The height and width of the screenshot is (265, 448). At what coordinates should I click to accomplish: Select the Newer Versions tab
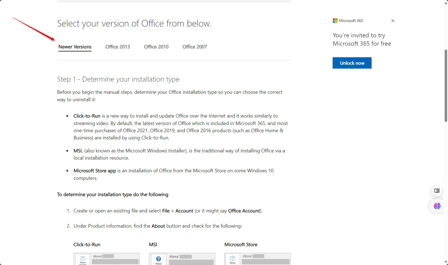[75, 47]
